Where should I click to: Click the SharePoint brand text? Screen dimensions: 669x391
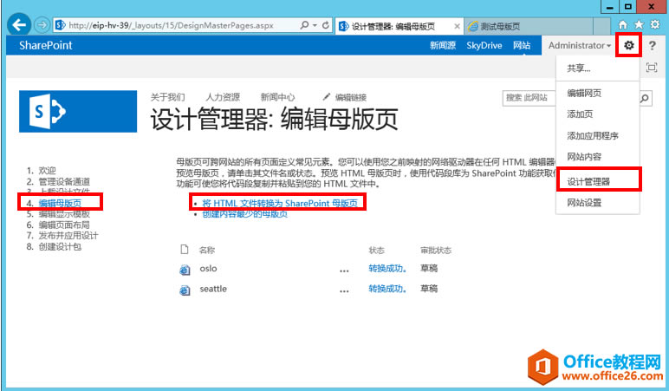(46, 45)
